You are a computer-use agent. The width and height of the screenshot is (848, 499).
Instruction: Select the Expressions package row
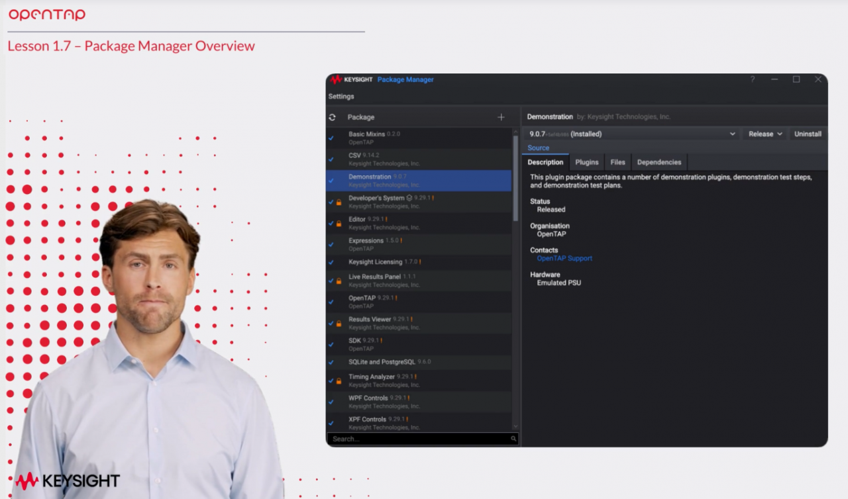419,244
